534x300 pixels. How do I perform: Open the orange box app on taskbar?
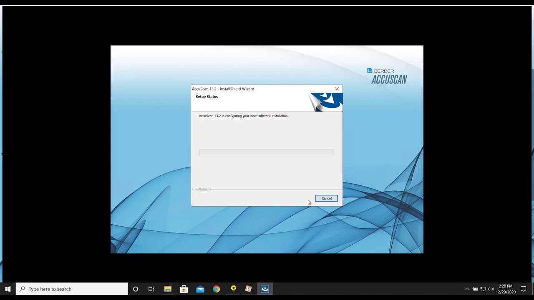(249, 289)
